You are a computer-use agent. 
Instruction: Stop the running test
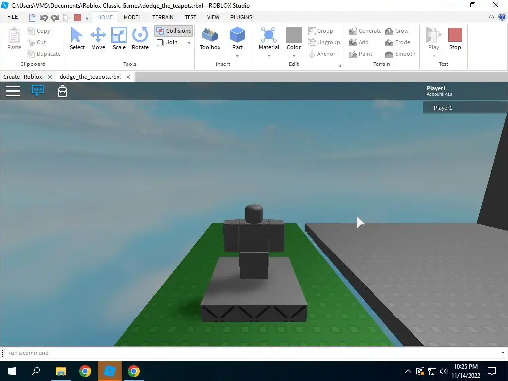[455, 39]
